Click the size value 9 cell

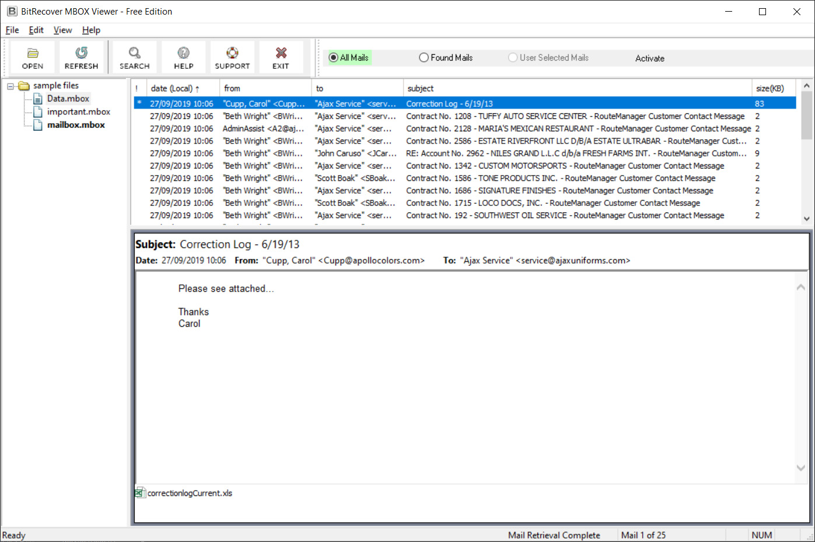pyautogui.click(x=757, y=153)
